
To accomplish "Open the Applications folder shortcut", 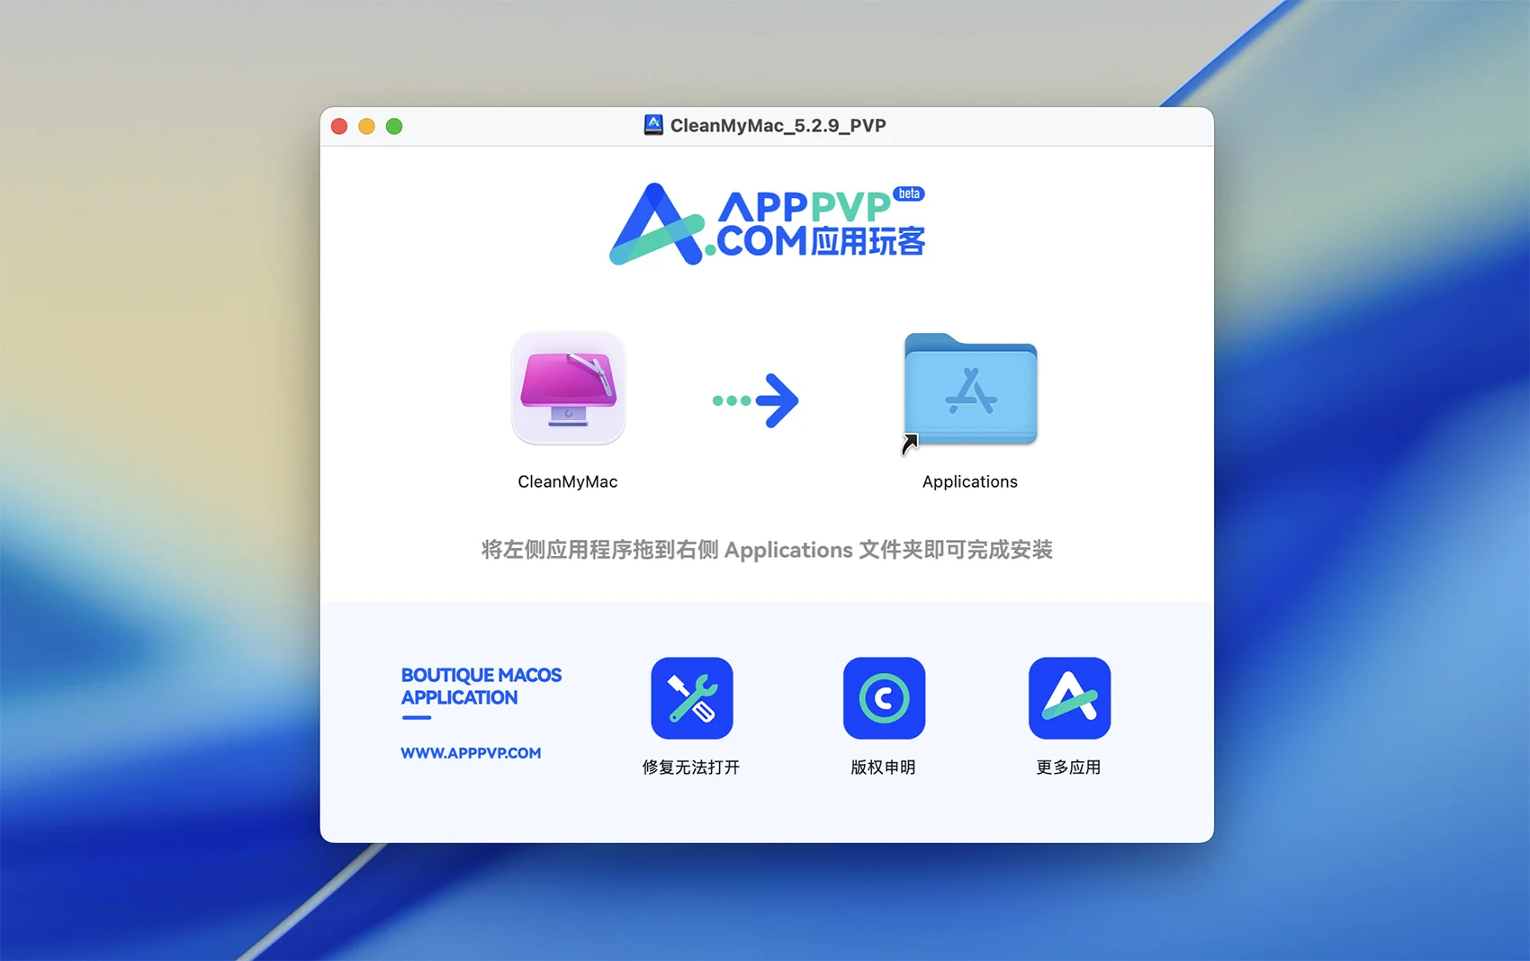I will tap(970, 390).
